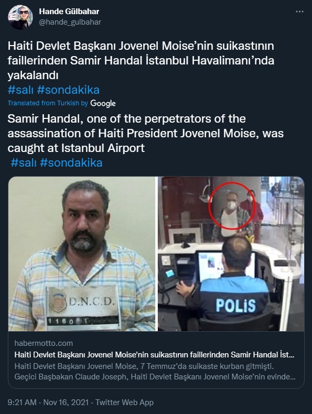Click the Twitter Web App source label

pos(124,402)
